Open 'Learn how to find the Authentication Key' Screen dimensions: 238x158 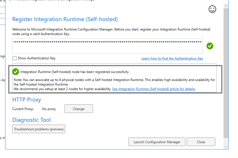click(x=172, y=58)
